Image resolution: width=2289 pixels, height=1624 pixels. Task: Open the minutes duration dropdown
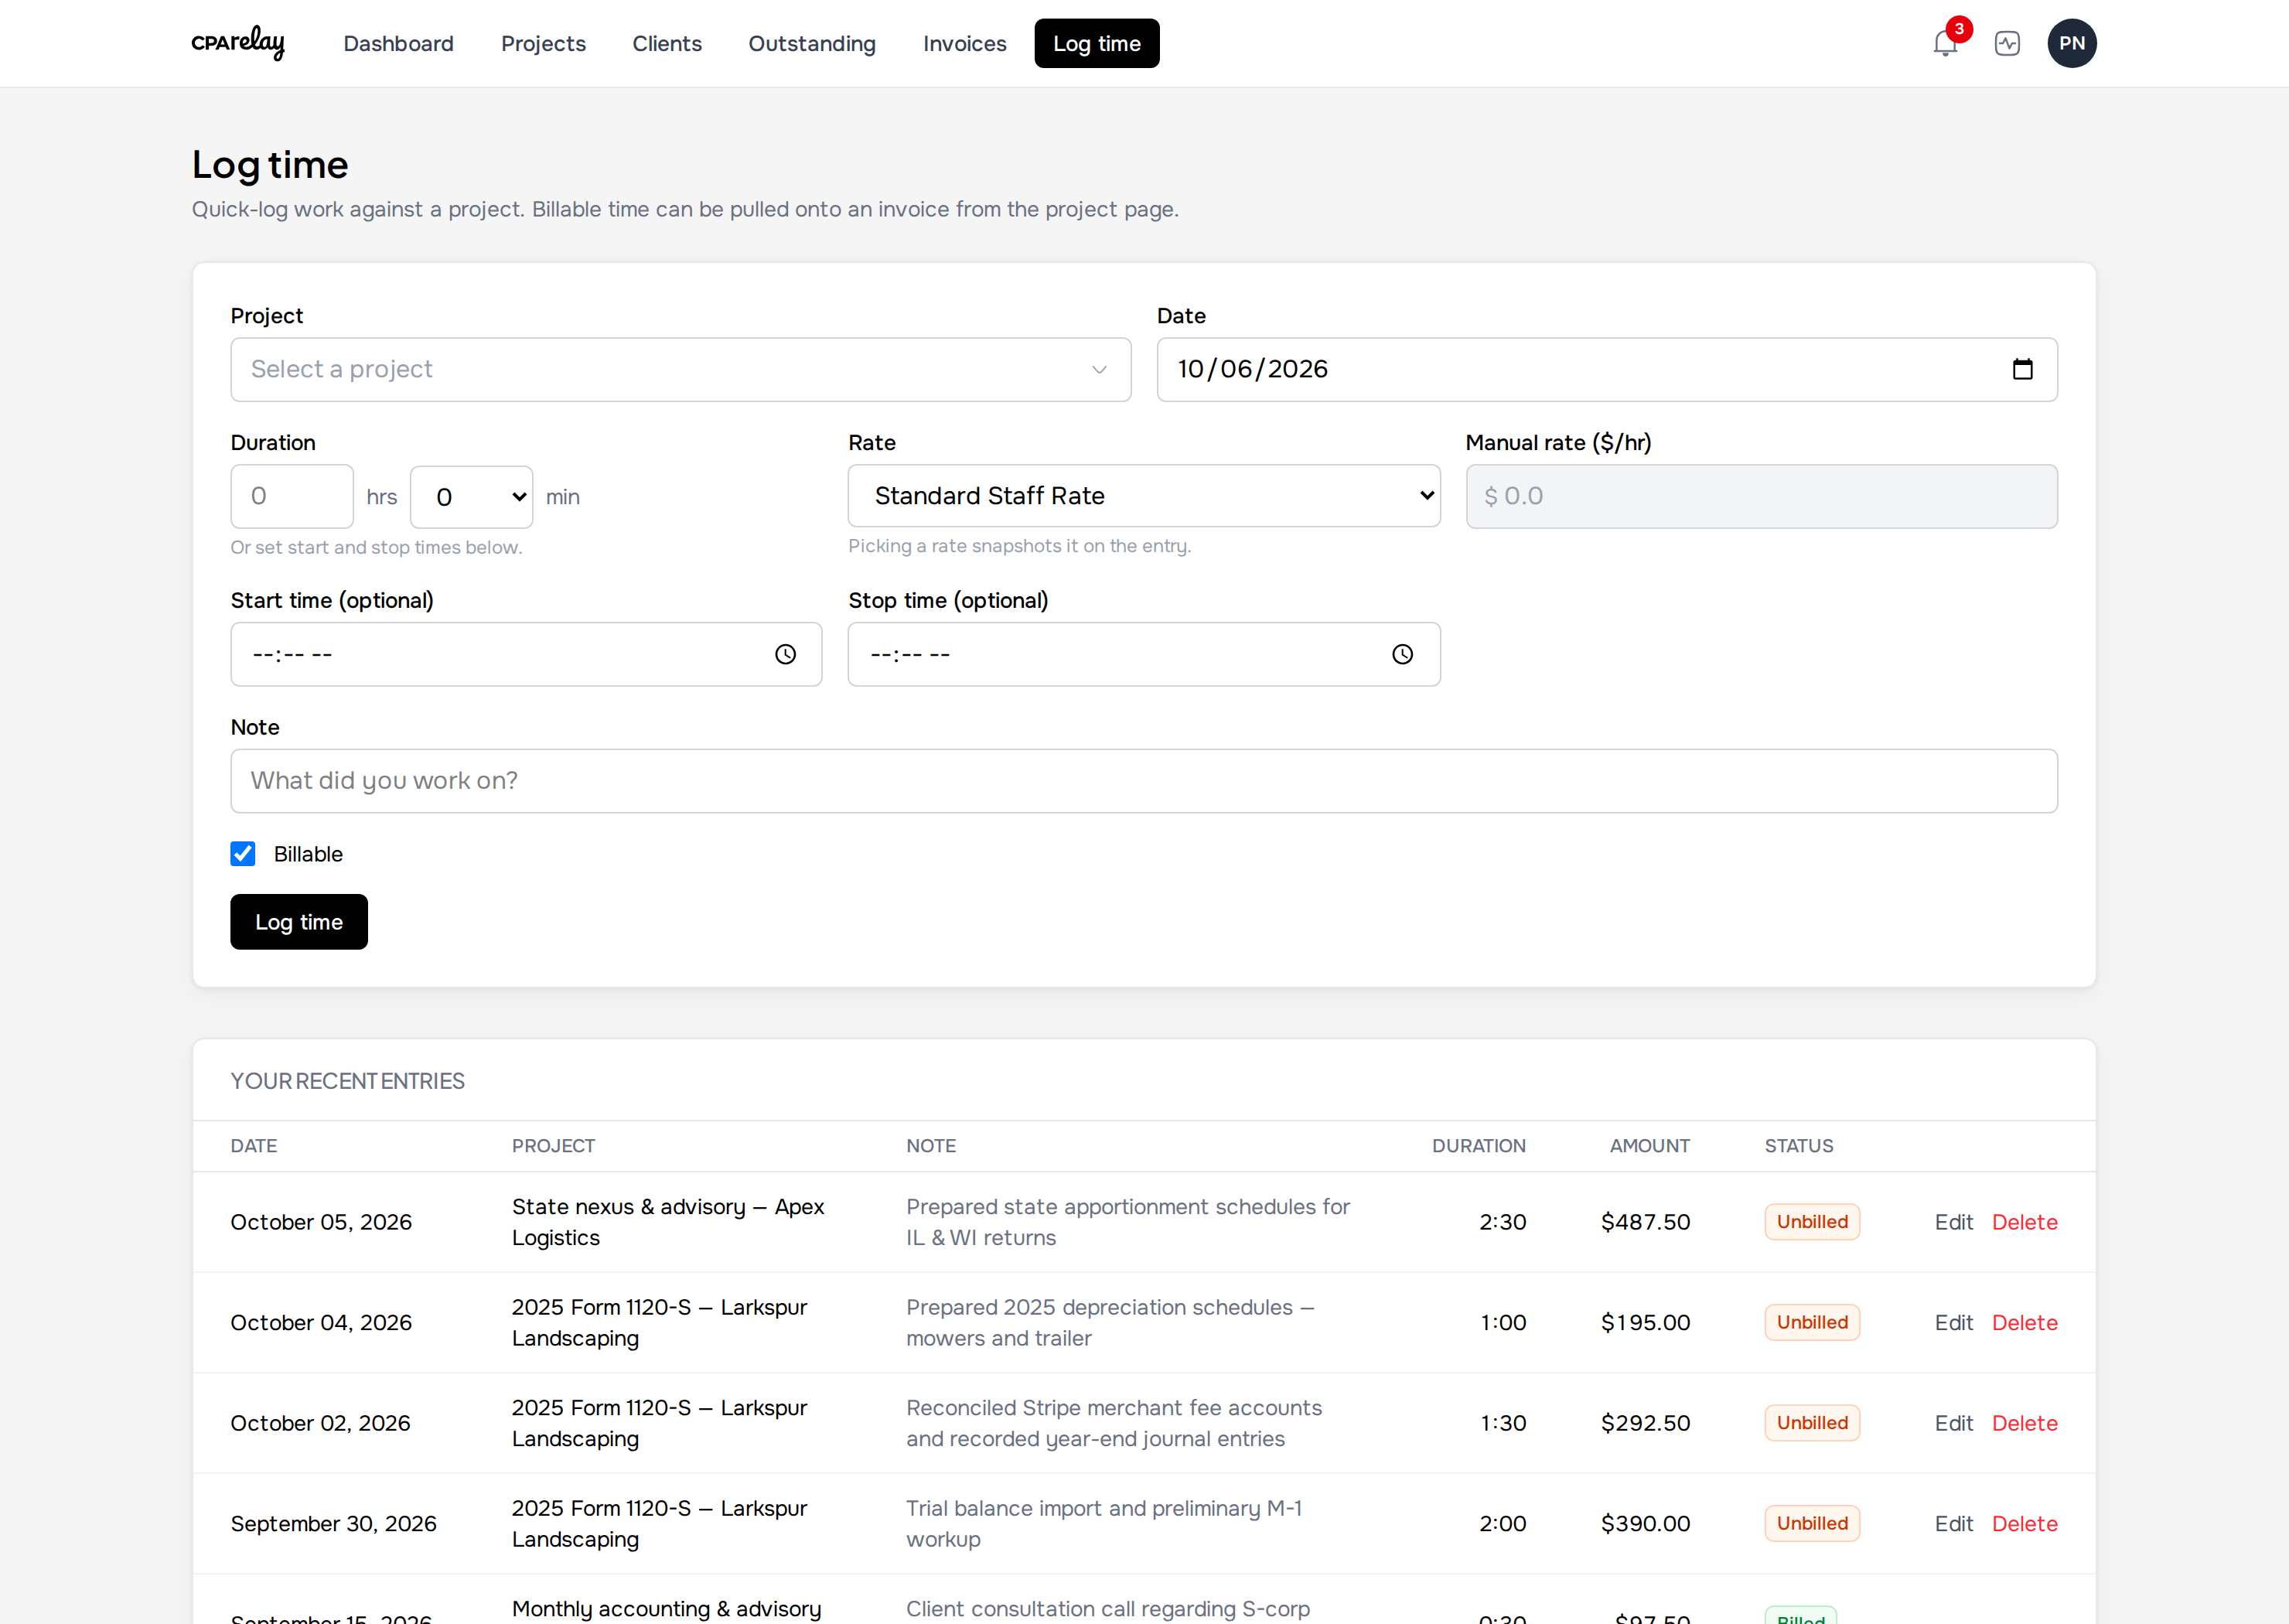point(471,496)
